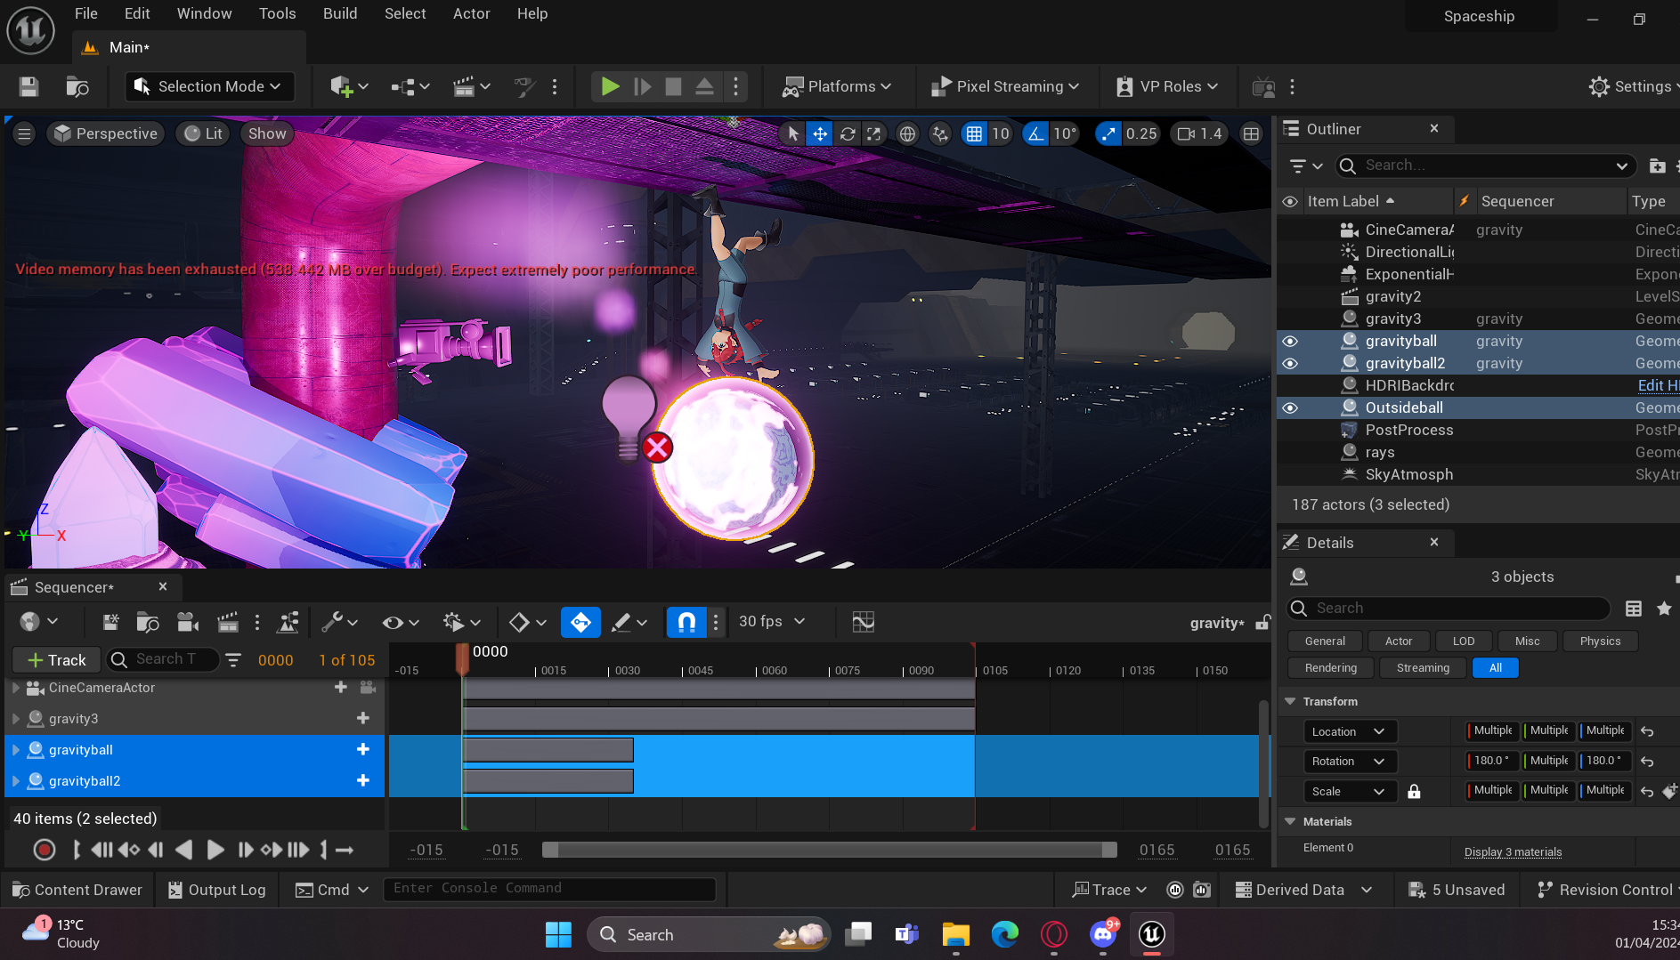Click the Sequencer add Track button
This screenshot has height=960, width=1680.
pyautogui.click(x=58, y=659)
